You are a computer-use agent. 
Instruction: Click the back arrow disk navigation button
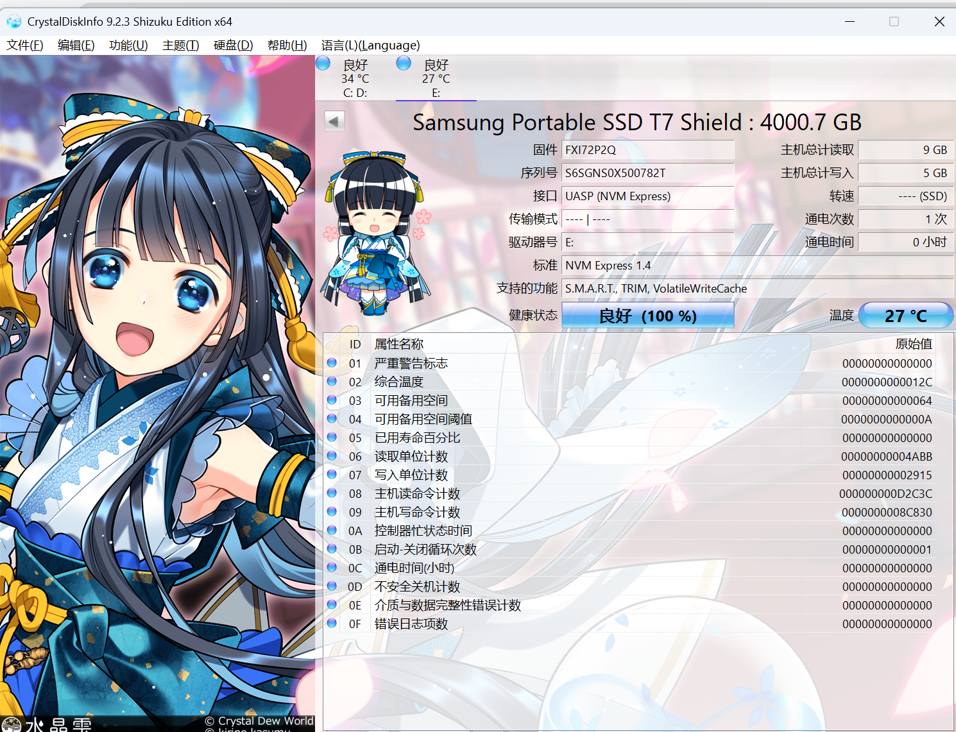click(334, 121)
